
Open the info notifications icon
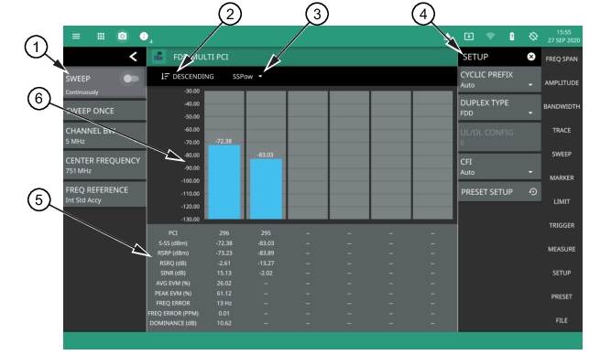[x=144, y=37]
